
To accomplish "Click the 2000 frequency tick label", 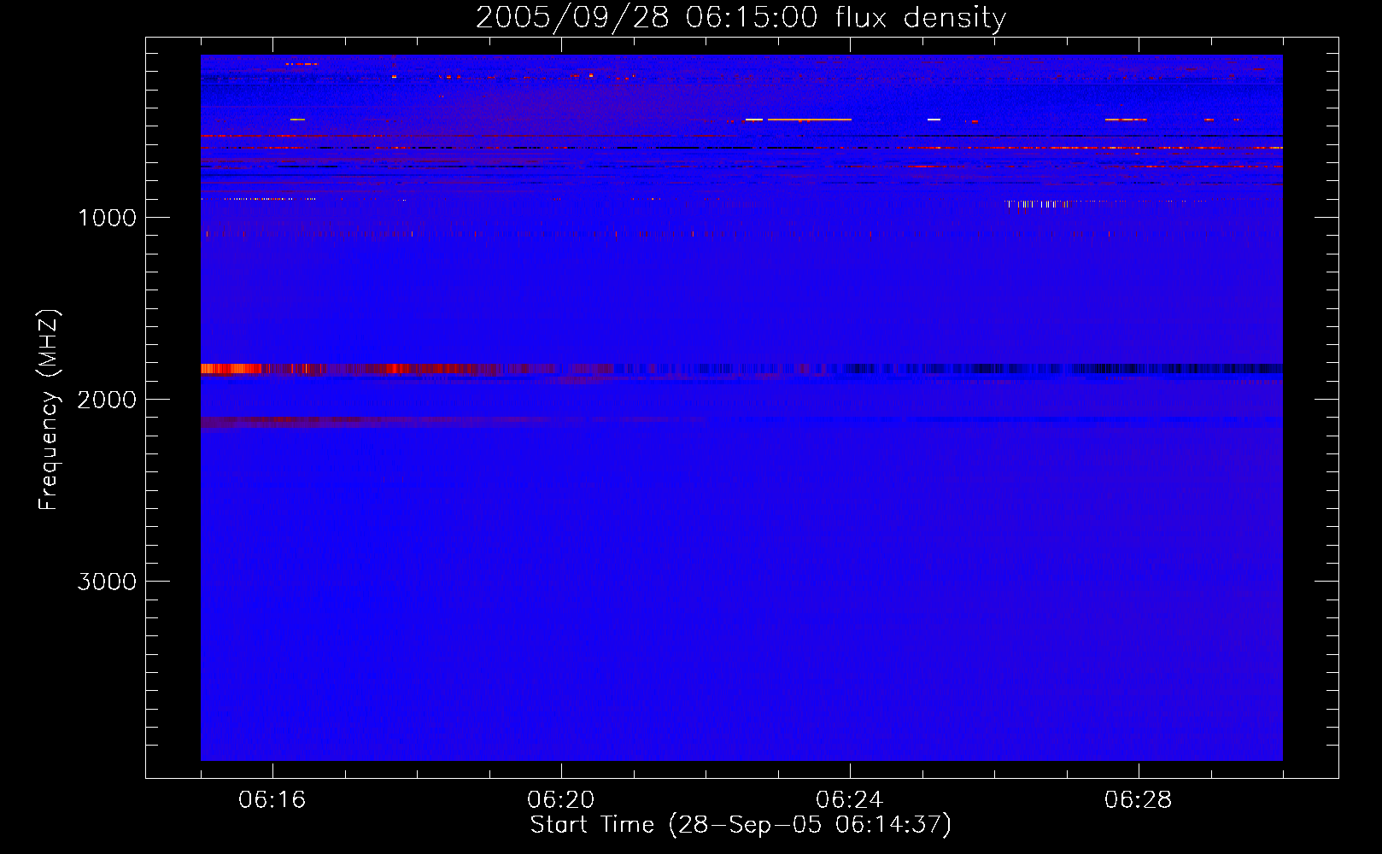I will click(107, 400).
